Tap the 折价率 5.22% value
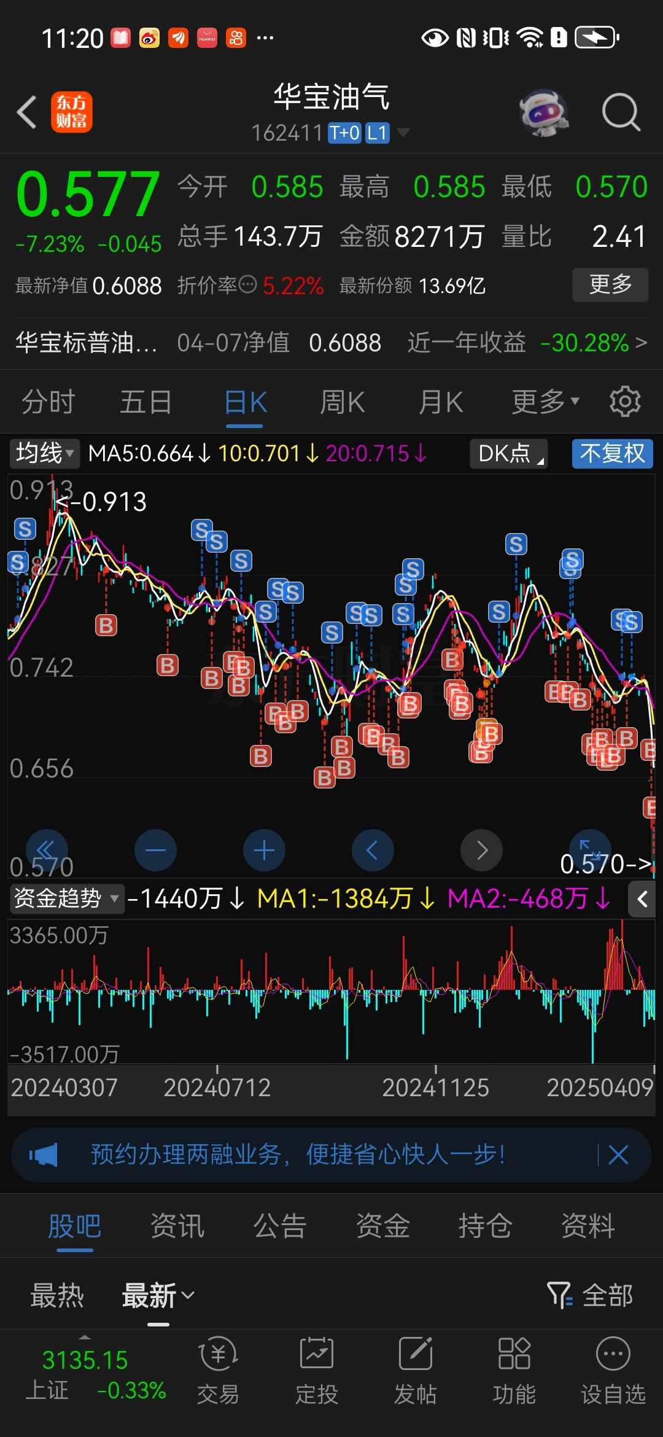The image size is (663, 1437). [x=293, y=286]
